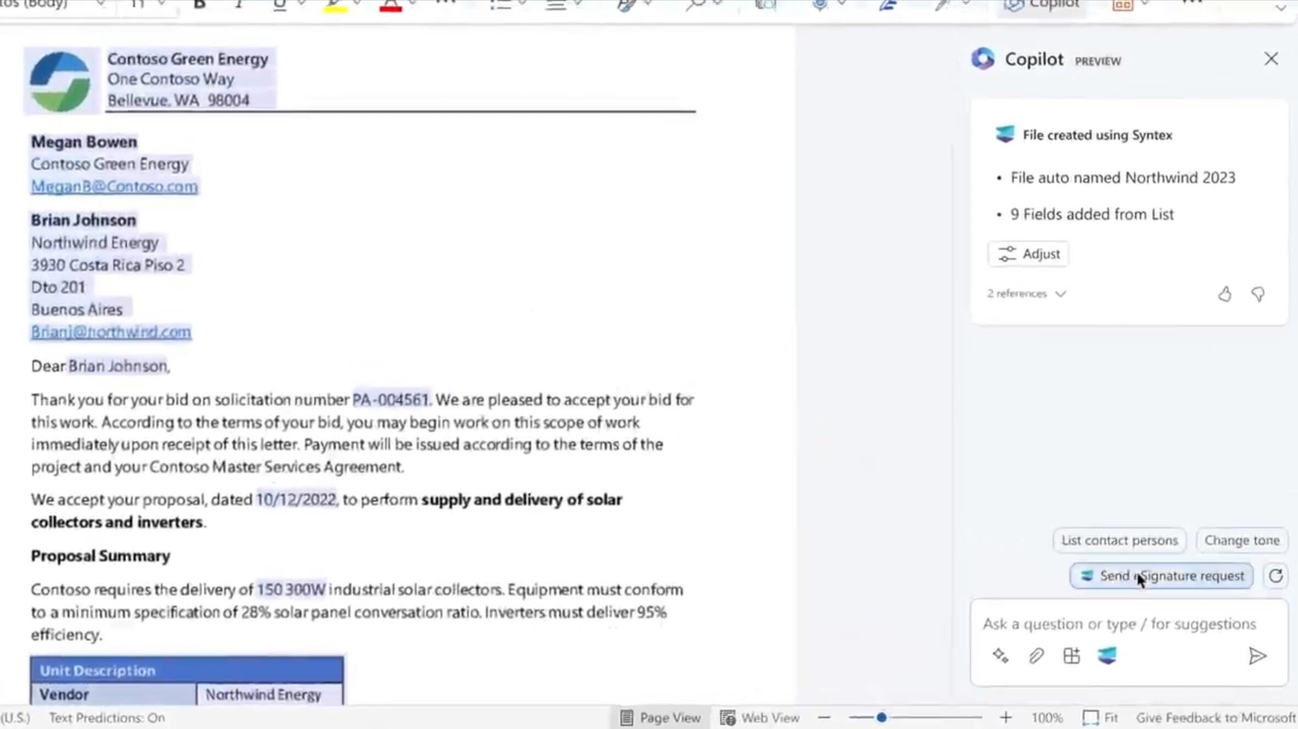
Task: Choose the Change tone suggestion
Action: click(x=1242, y=540)
